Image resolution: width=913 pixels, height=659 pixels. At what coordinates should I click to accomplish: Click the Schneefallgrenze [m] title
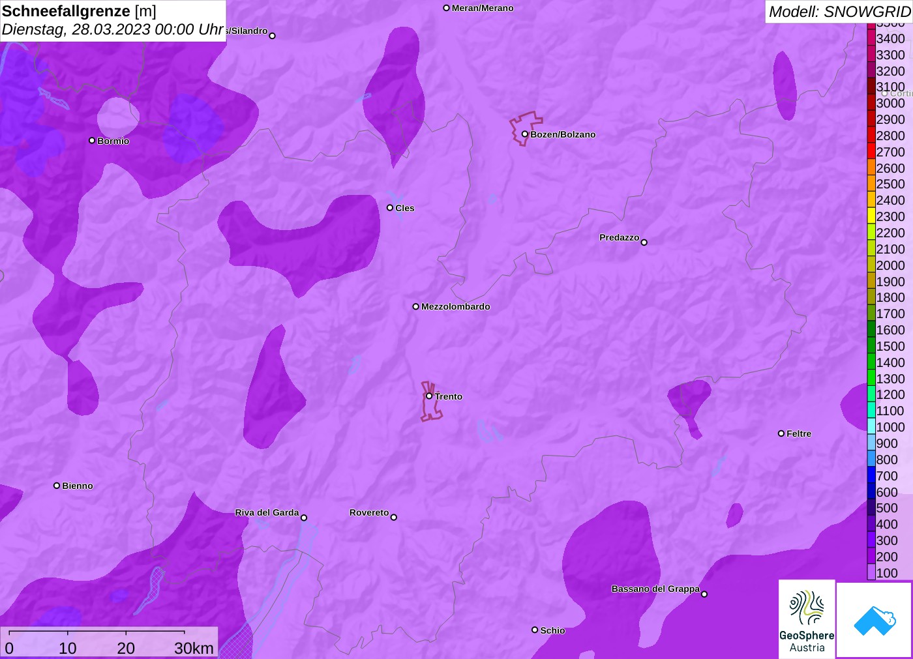tap(79, 11)
